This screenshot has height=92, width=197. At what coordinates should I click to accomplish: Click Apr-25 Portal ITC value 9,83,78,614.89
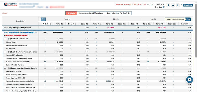pos(58,32)
